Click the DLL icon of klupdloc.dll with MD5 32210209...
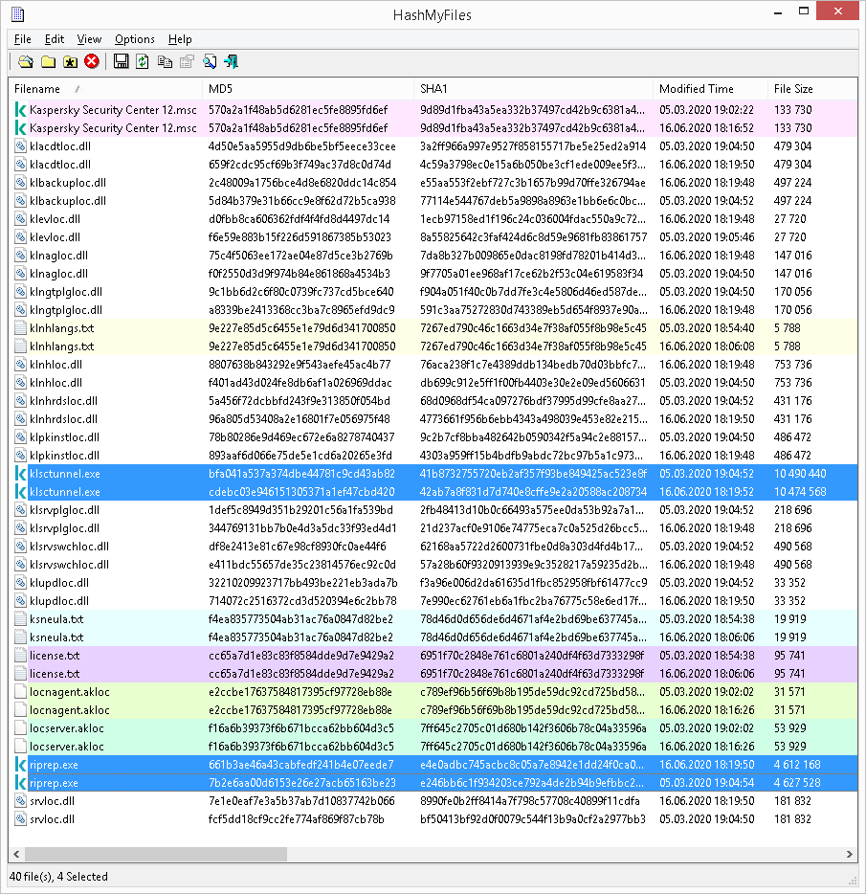This screenshot has height=894, width=866. (20, 583)
